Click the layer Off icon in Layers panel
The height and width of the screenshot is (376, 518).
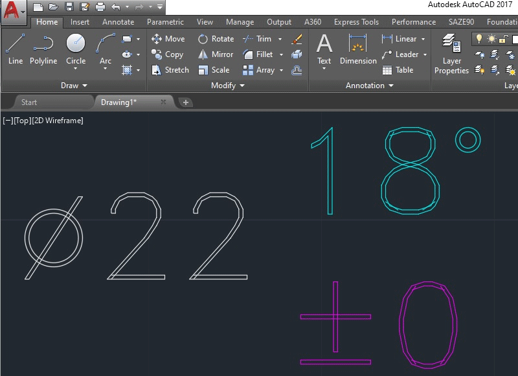pyautogui.click(x=479, y=54)
